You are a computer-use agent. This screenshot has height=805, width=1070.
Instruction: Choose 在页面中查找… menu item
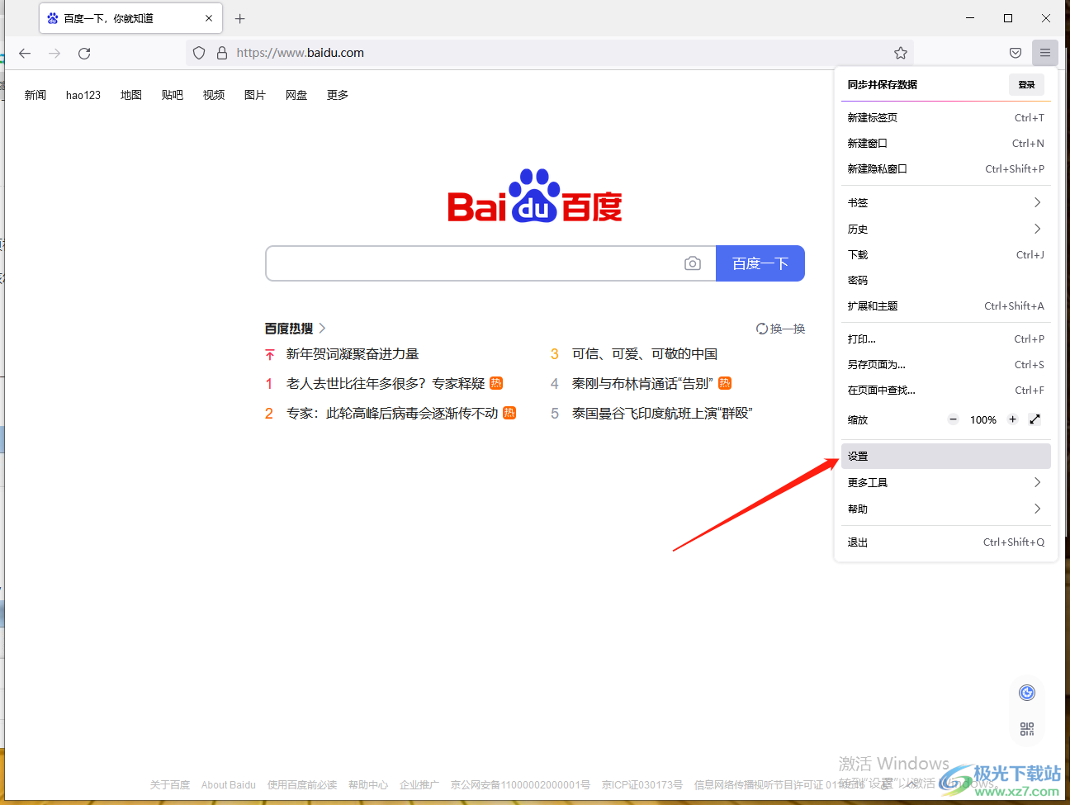(945, 391)
